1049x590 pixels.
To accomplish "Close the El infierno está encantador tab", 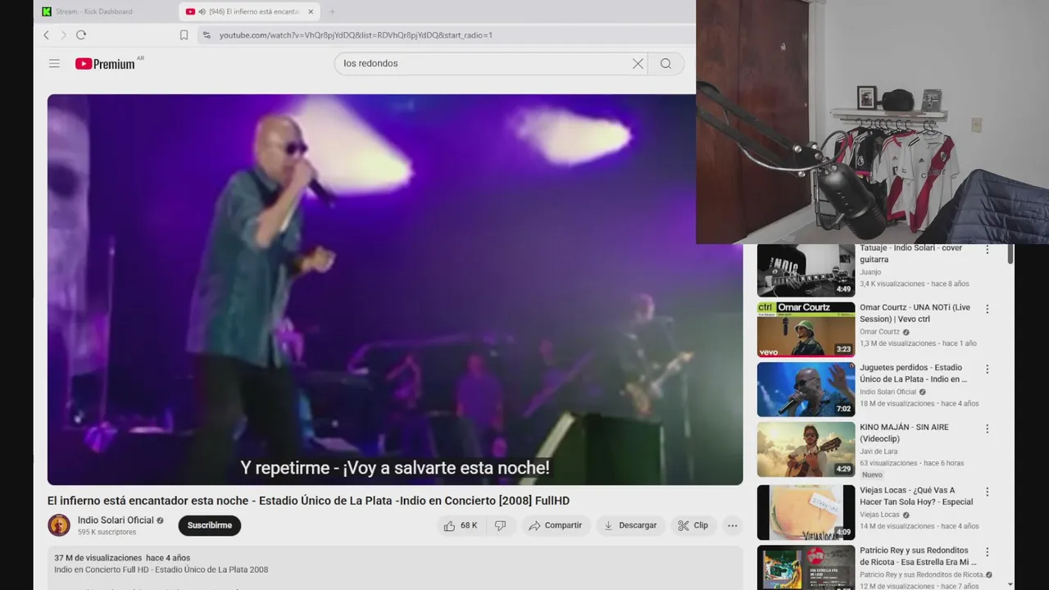I will [311, 11].
